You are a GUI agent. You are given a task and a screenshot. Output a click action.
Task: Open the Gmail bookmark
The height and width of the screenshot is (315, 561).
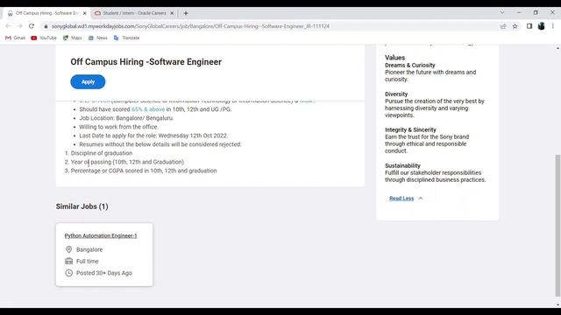coord(16,38)
